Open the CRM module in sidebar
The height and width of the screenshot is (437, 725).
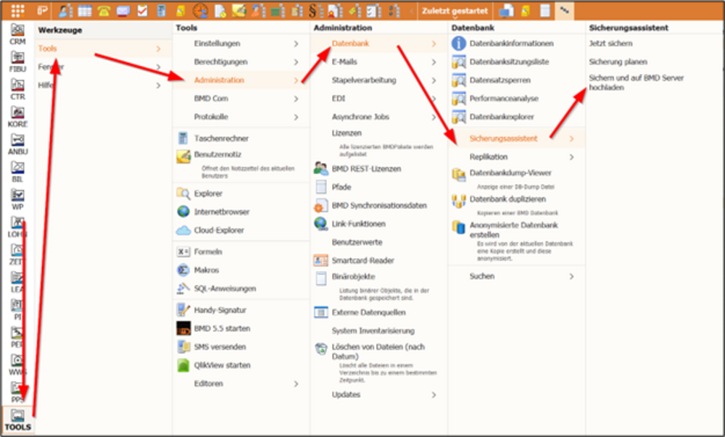click(17, 35)
